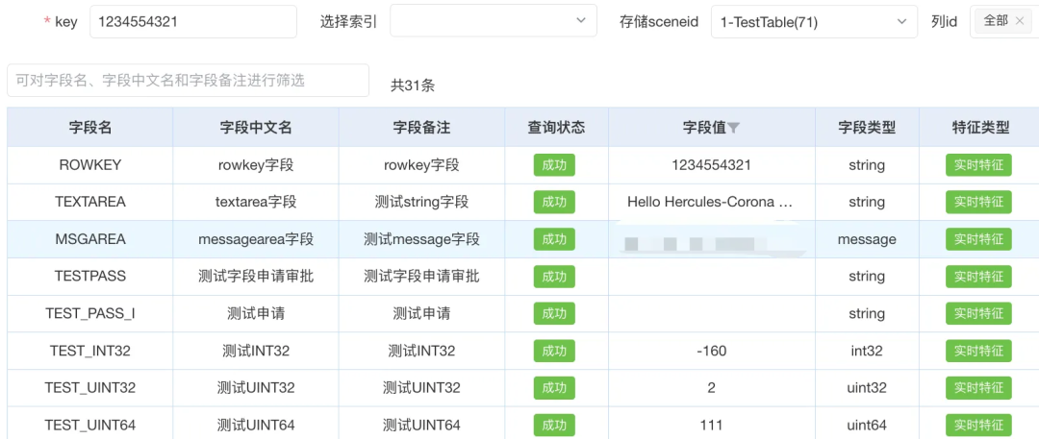Select the MSGAREA field name cell
Screen dimensions: 1039x439
tap(90, 239)
